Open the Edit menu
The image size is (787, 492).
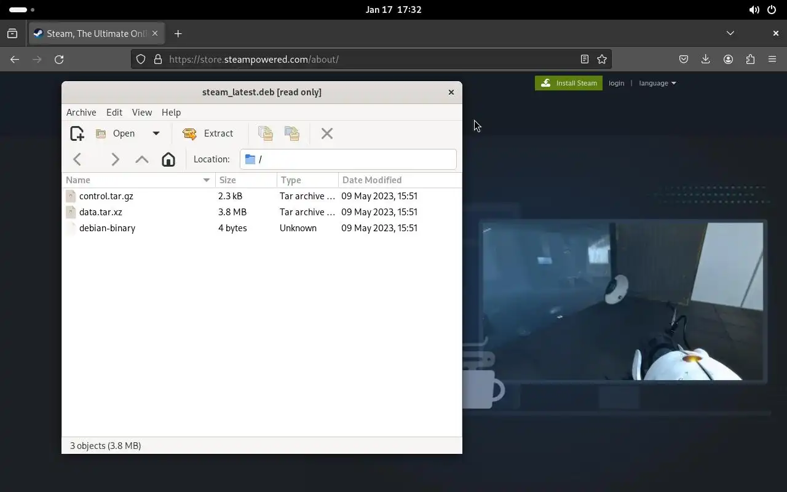(x=114, y=113)
